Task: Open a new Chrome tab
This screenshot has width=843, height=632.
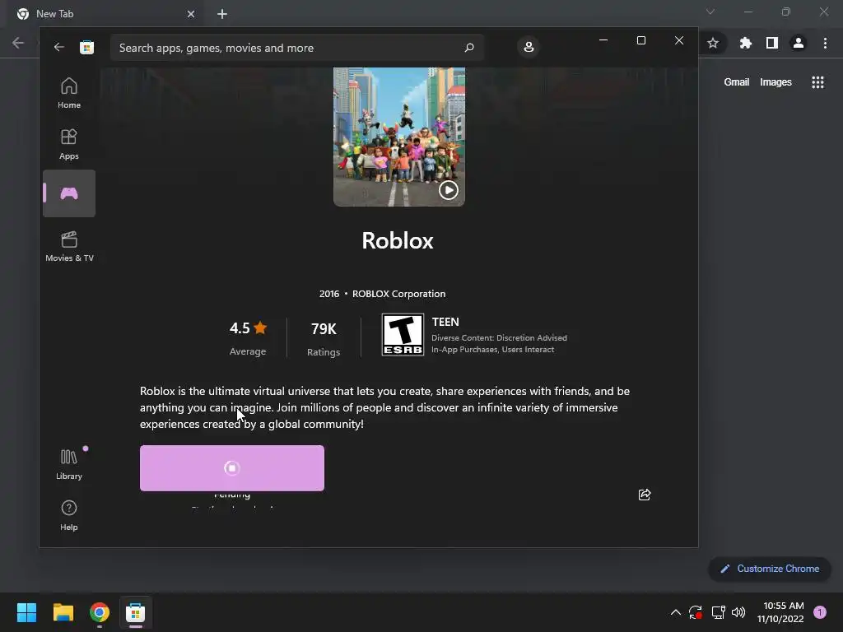Action: (222, 14)
